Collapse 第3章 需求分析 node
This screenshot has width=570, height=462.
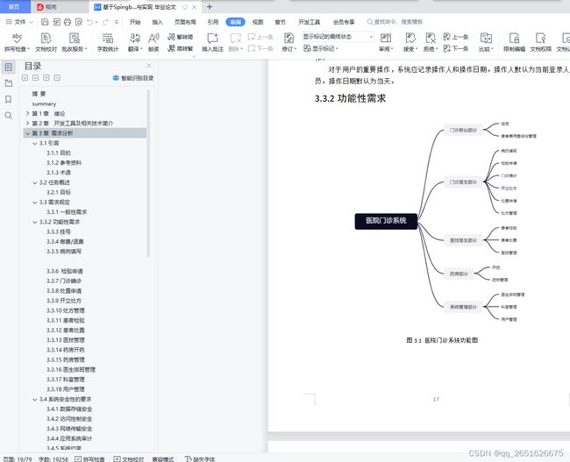[x=28, y=133]
